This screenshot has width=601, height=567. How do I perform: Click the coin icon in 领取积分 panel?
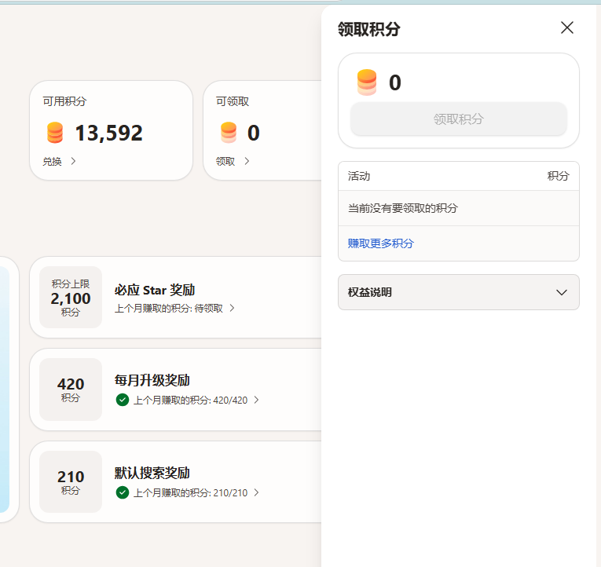click(366, 82)
